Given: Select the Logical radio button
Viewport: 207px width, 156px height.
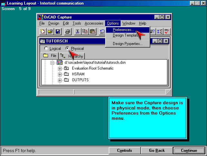Looking at the screenshot, I should tap(46, 49).
